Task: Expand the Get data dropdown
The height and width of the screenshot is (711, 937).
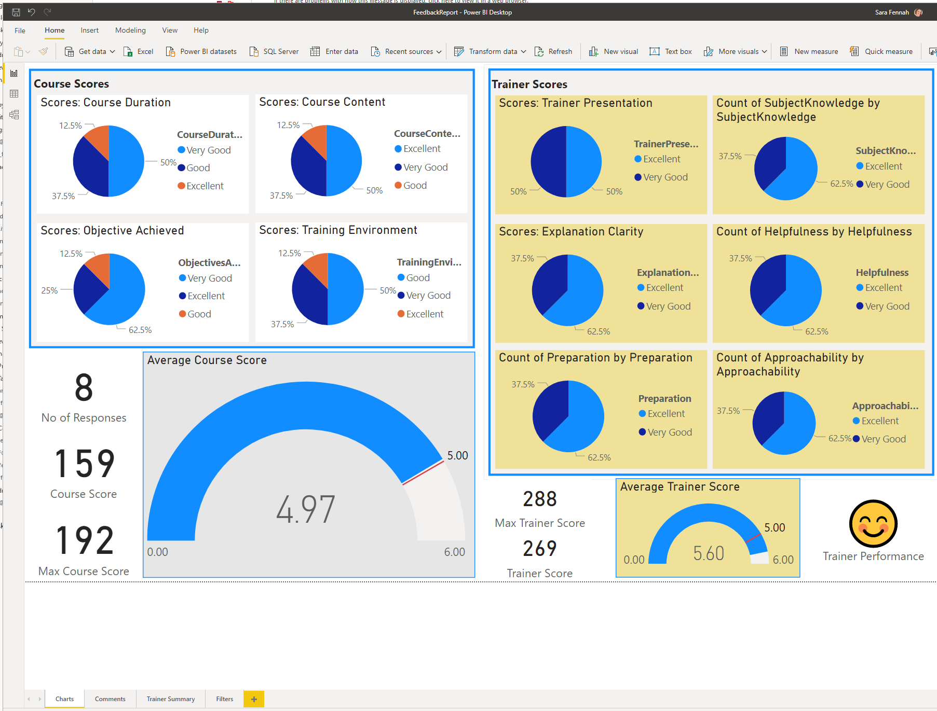Action: click(x=112, y=51)
